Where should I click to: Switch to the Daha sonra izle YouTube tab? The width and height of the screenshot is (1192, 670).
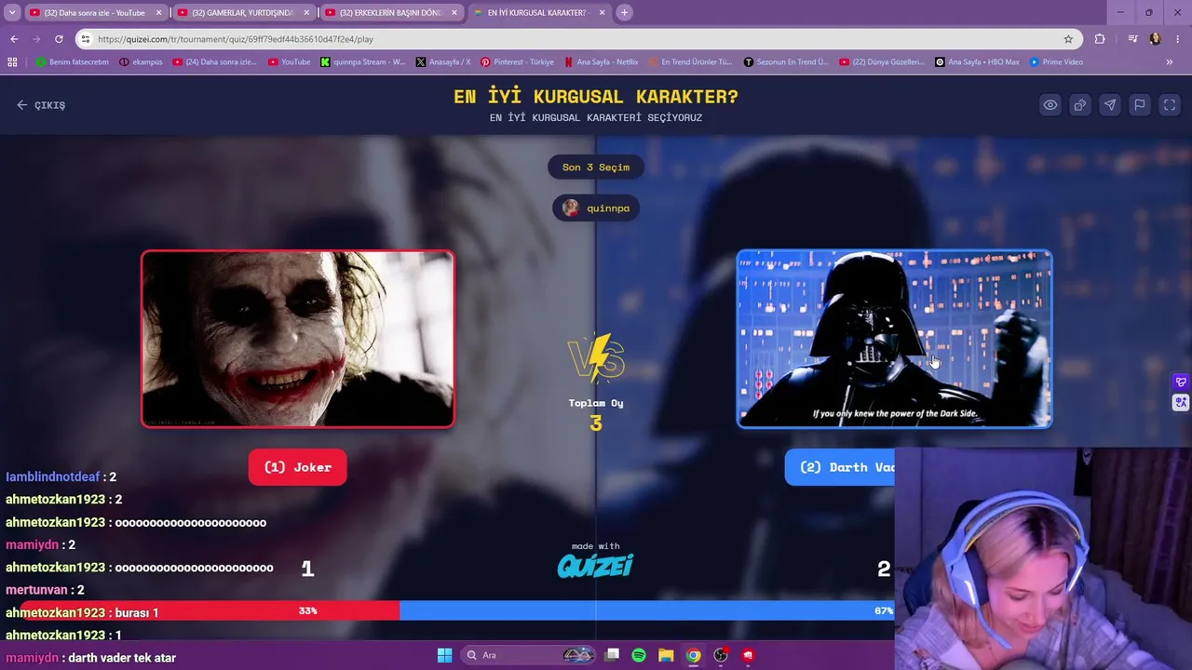coord(95,13)
